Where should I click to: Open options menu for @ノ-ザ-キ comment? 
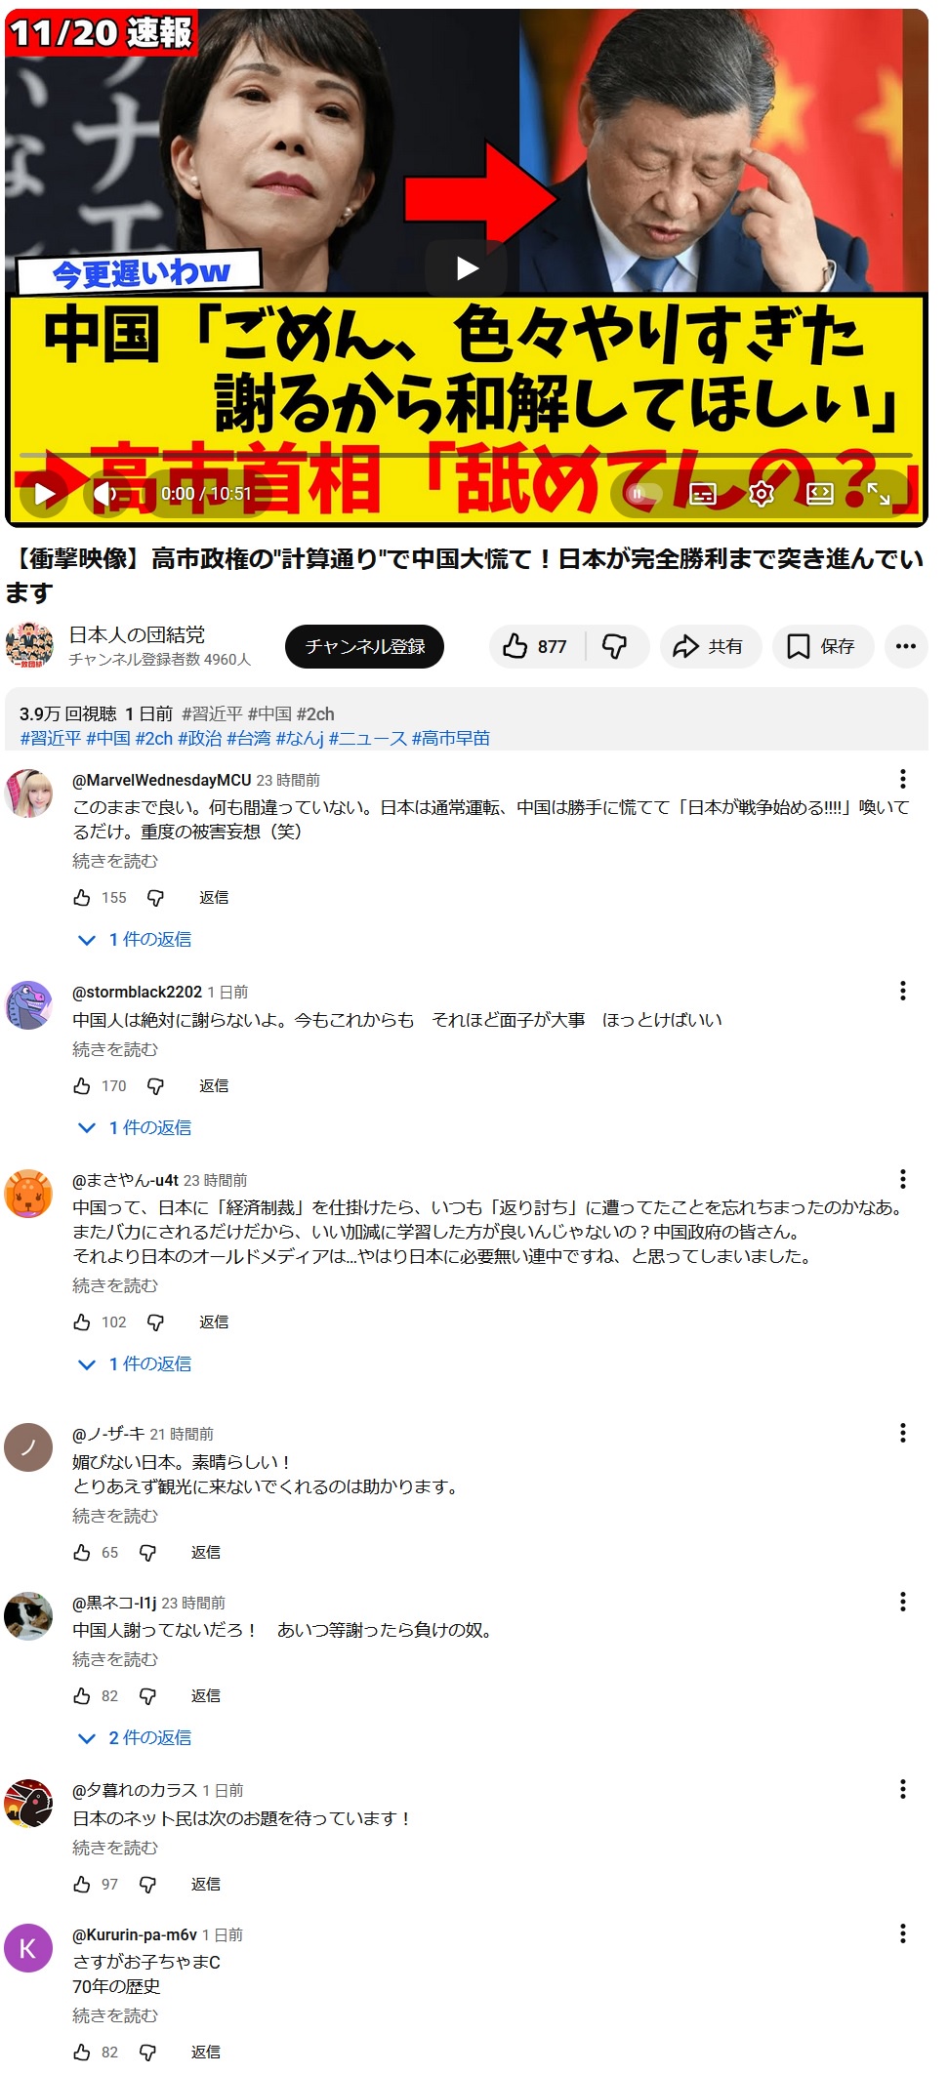903,1433
